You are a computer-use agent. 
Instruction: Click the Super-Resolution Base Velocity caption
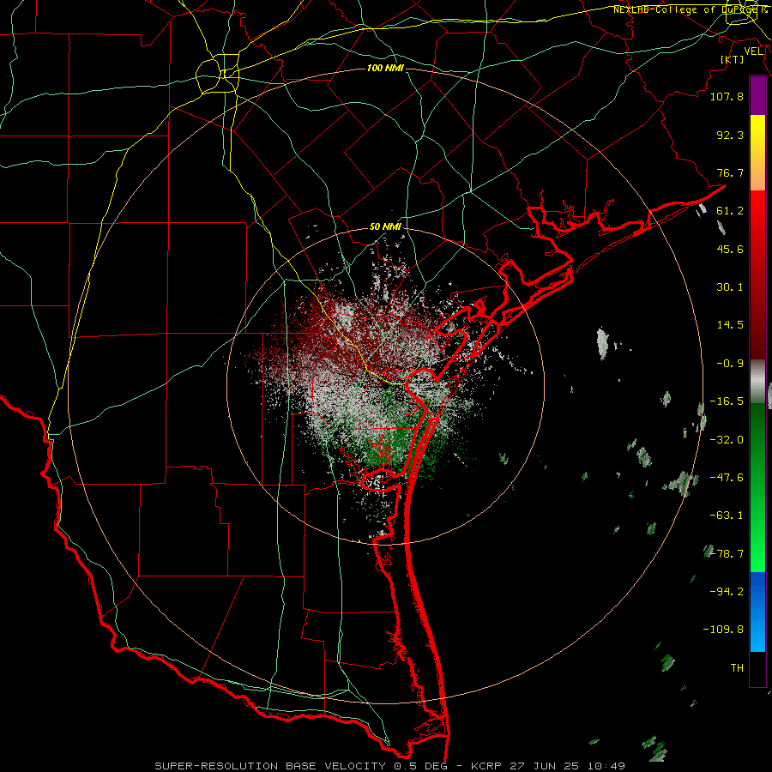click(389, 766)
